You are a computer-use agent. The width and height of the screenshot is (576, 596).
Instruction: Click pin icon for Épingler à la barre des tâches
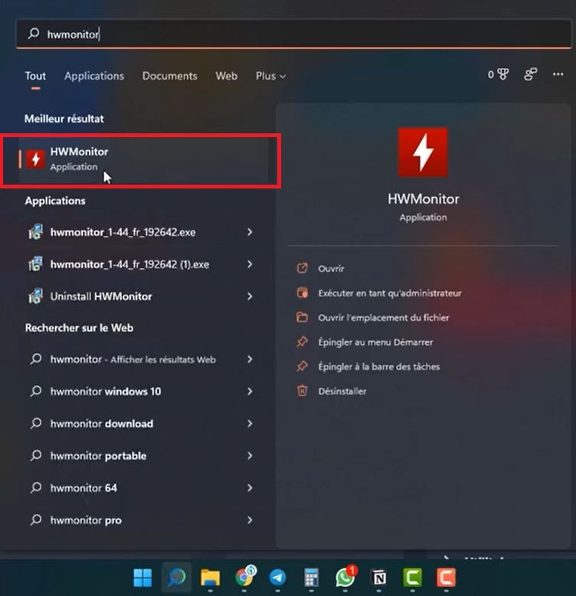[x=302, y=366]
